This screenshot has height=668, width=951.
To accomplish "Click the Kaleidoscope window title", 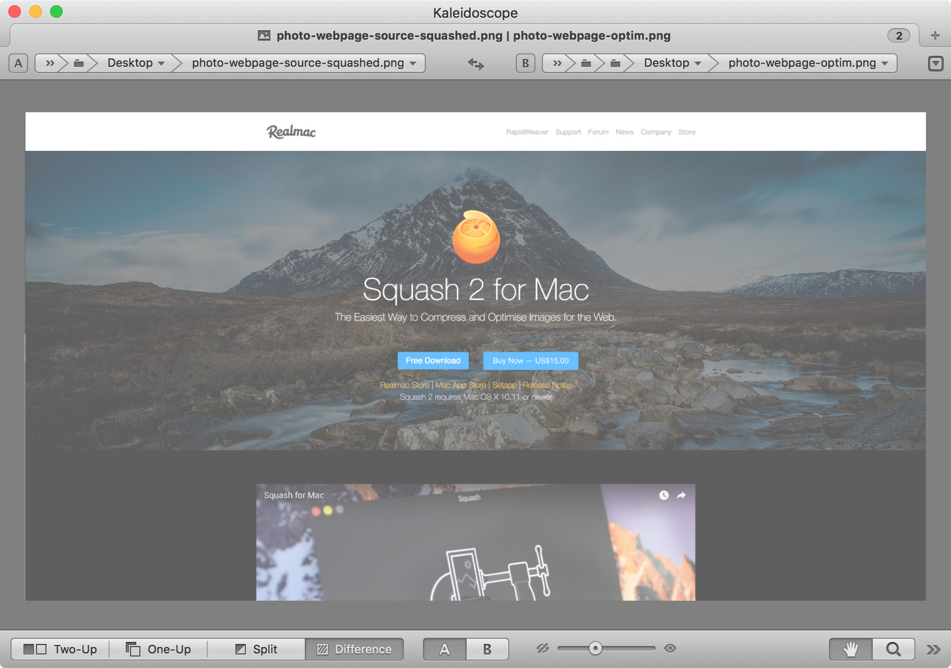I will (x=475, y=13).
